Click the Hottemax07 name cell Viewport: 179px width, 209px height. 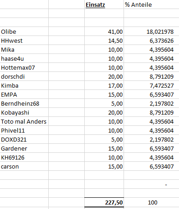(x=24, y=67)
